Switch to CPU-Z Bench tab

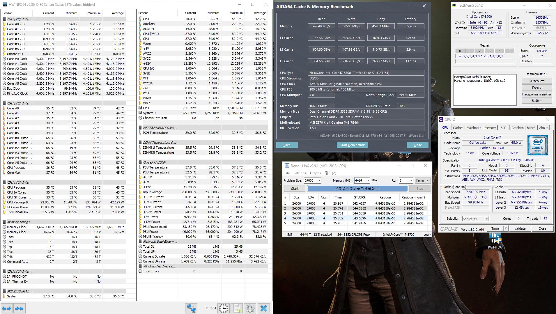[531, 128]
